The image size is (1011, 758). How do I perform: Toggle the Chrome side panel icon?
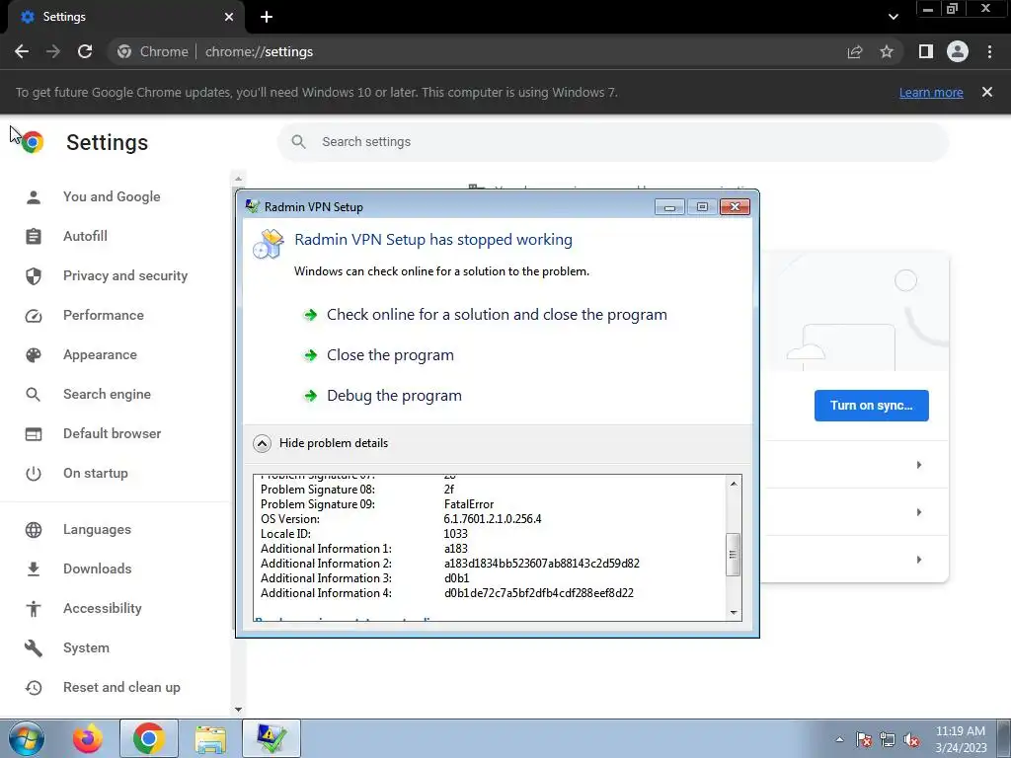(926, 51)
